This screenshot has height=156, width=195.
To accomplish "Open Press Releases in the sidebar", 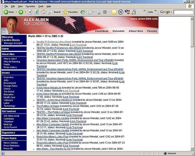I will 11,146.
